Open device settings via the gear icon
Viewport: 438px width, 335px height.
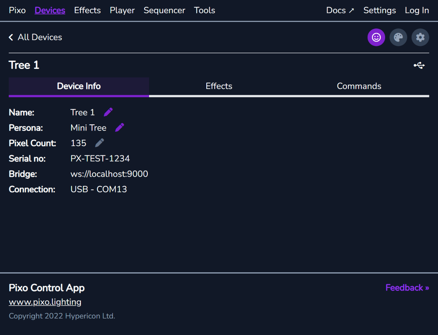pyautogui.click(x=420, y=37)
